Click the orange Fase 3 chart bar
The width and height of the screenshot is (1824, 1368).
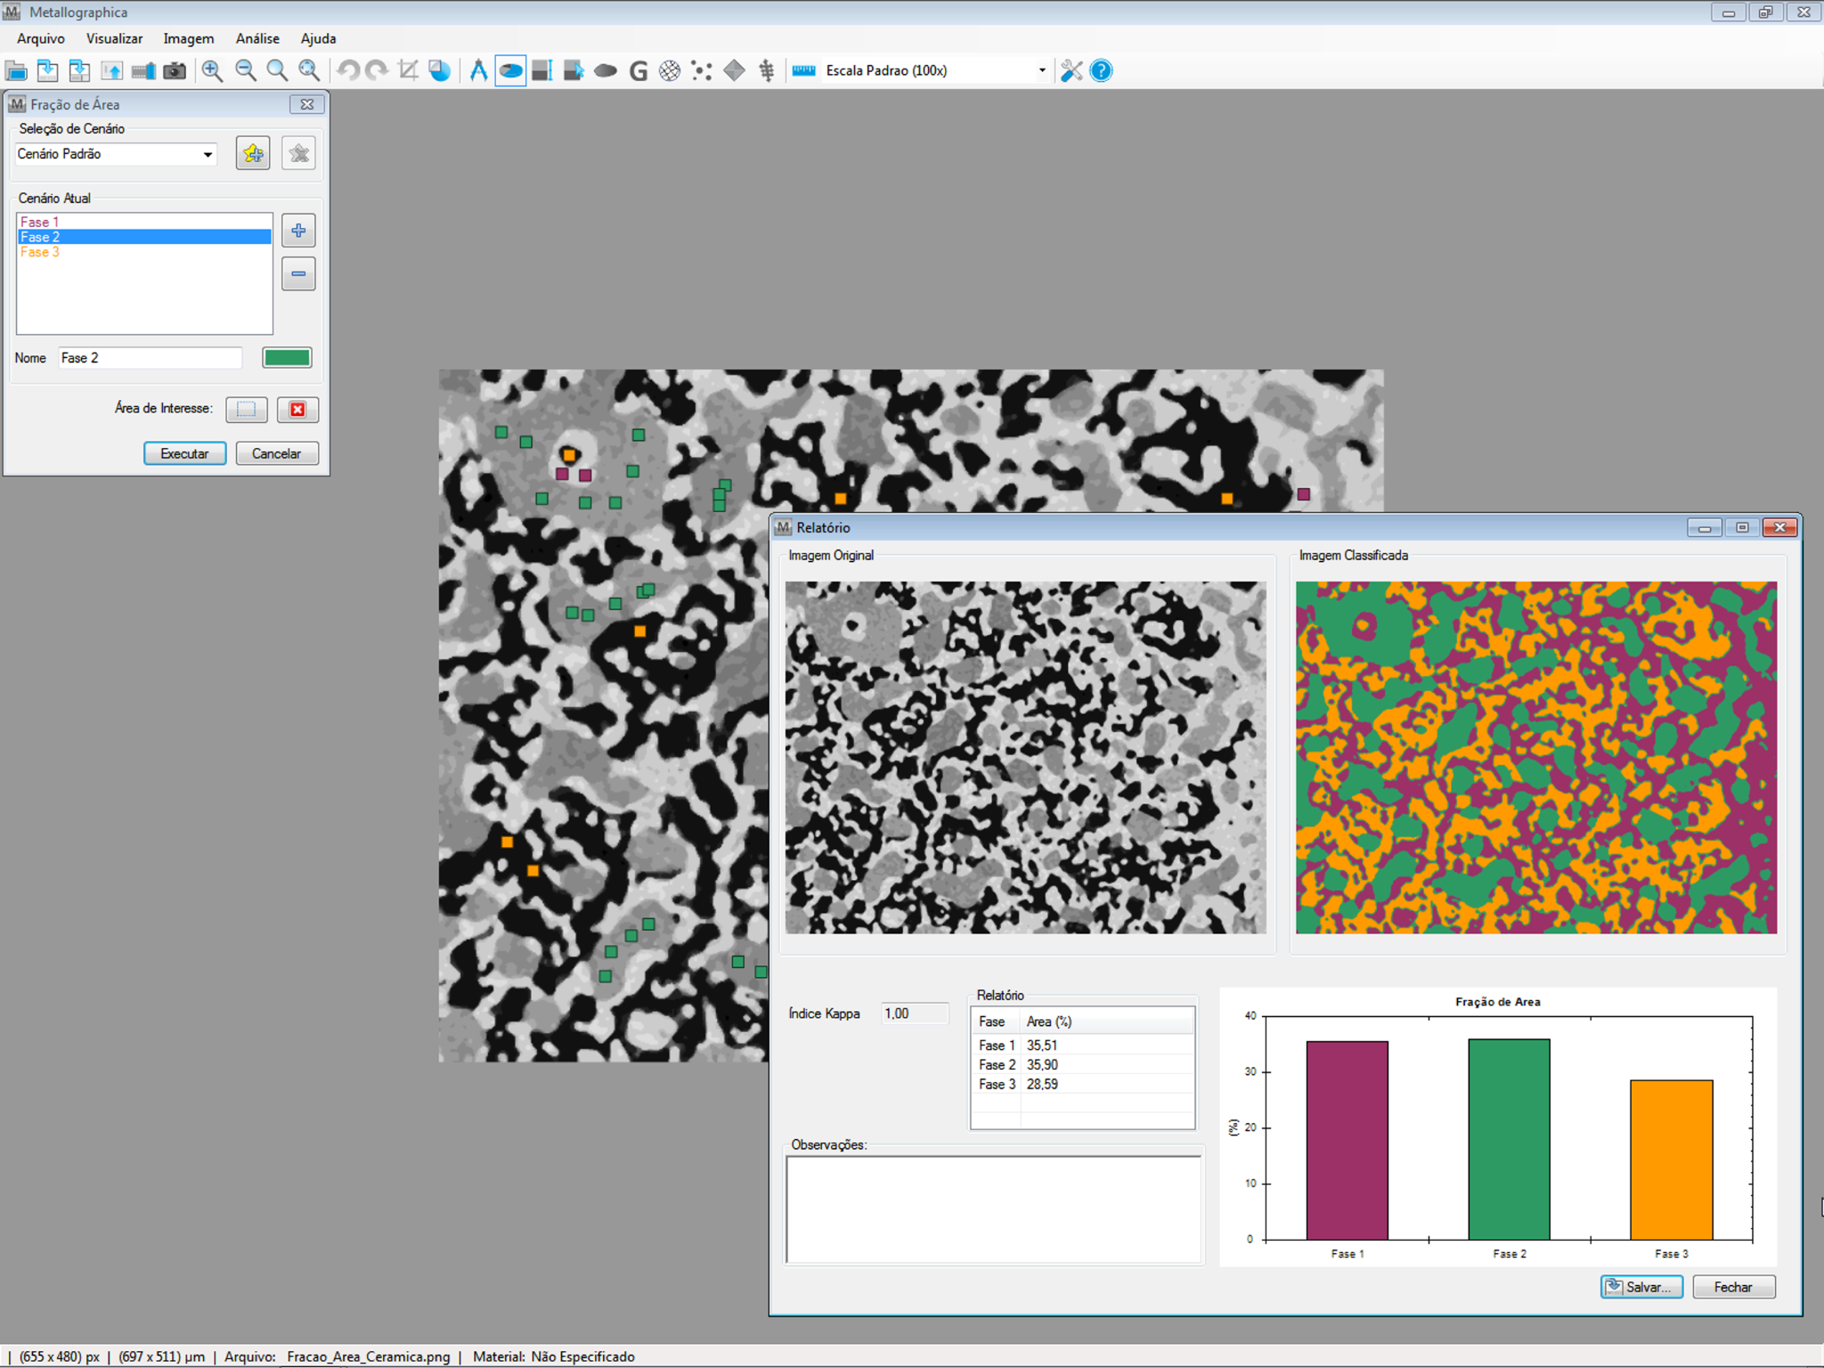tap(1671, 1160)
